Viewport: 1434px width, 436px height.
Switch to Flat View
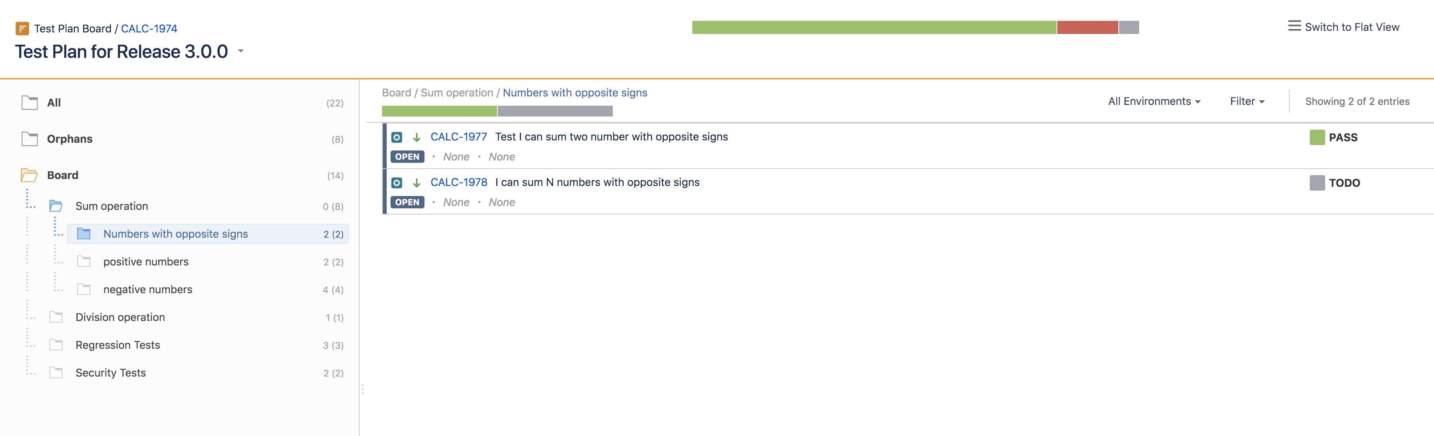[1352, 27]
